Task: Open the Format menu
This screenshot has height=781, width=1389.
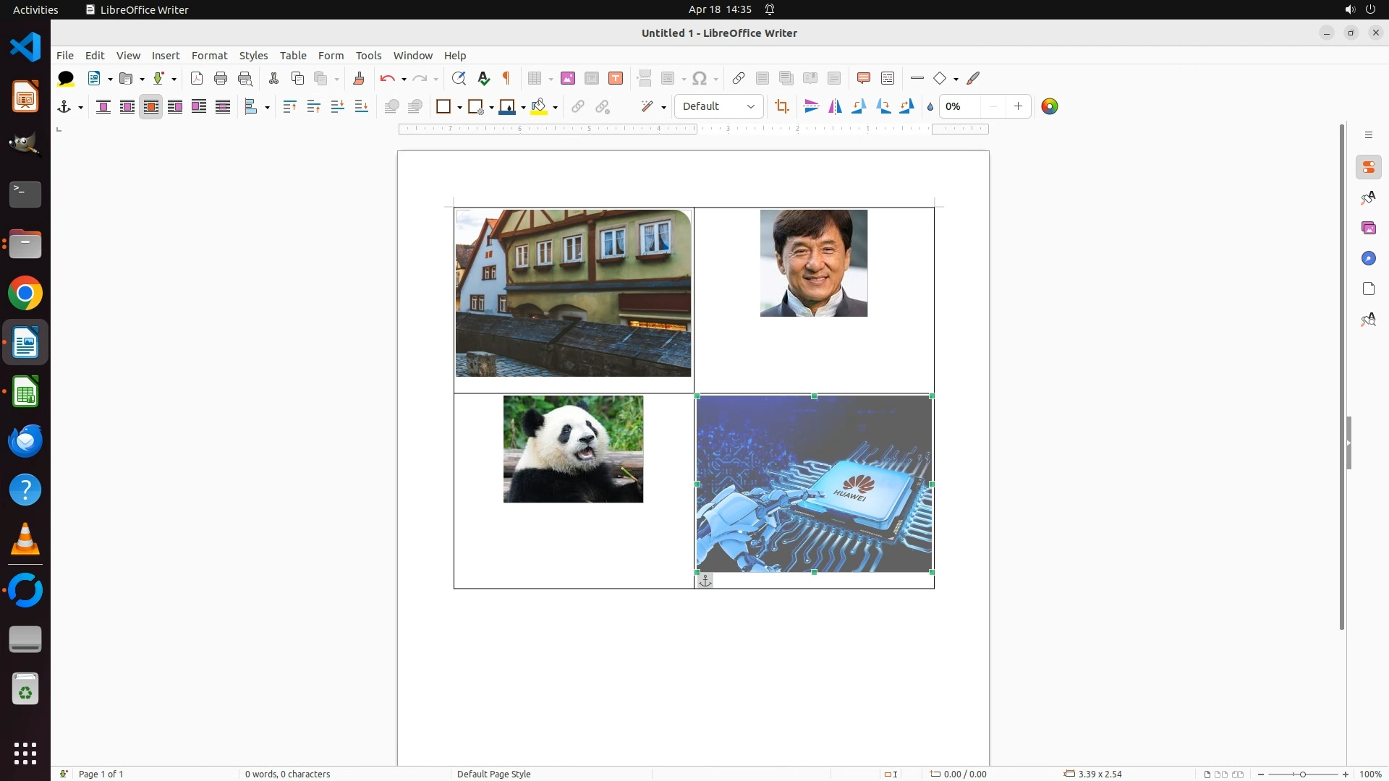Action: [209, 55]
